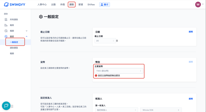Click the gear icon beside 一般設定 heading

41,17
